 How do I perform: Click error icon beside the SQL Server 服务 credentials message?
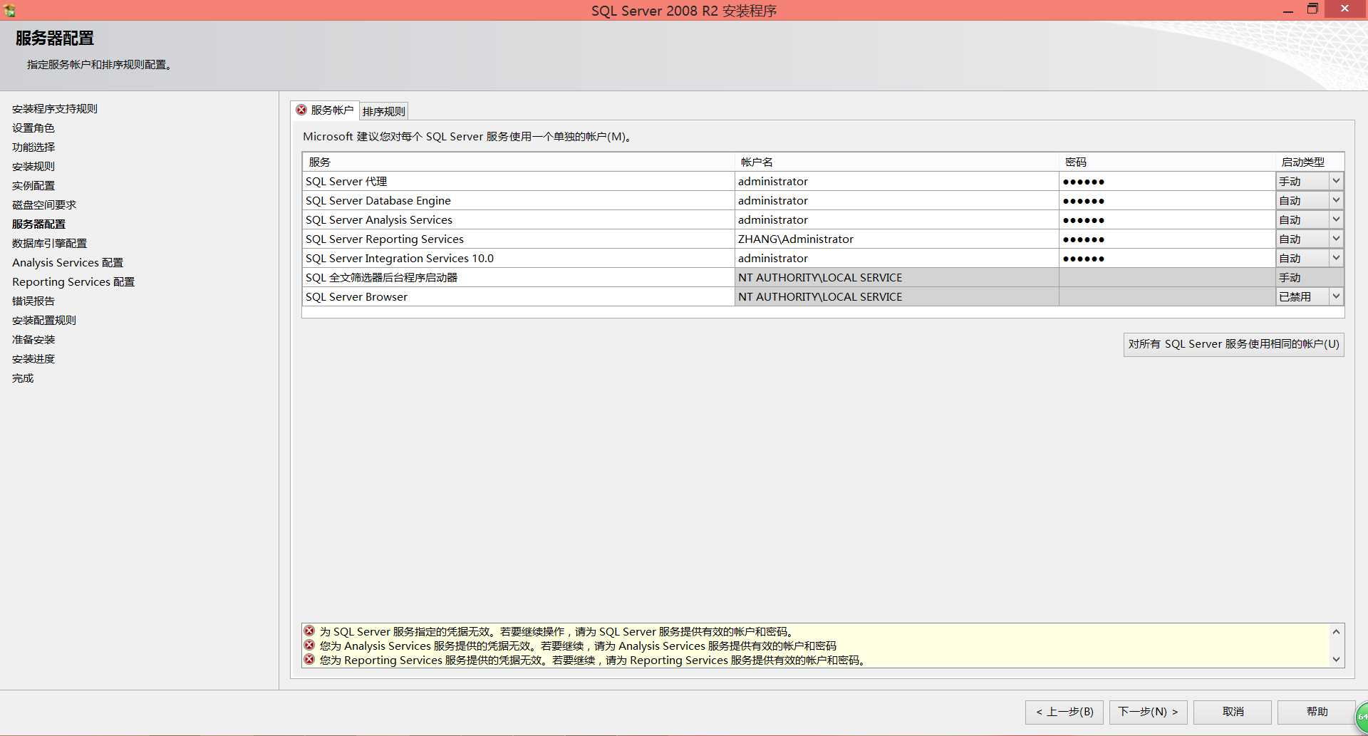pyautogui.click(x=309, y=631)
